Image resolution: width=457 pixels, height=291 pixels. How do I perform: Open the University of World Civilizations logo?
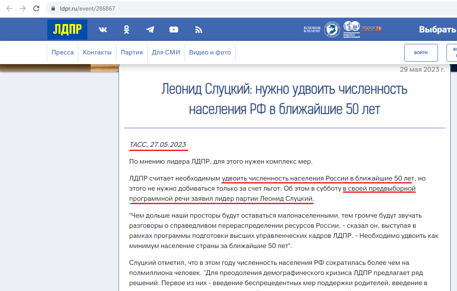pyautogui.click(x=352, y=30)
